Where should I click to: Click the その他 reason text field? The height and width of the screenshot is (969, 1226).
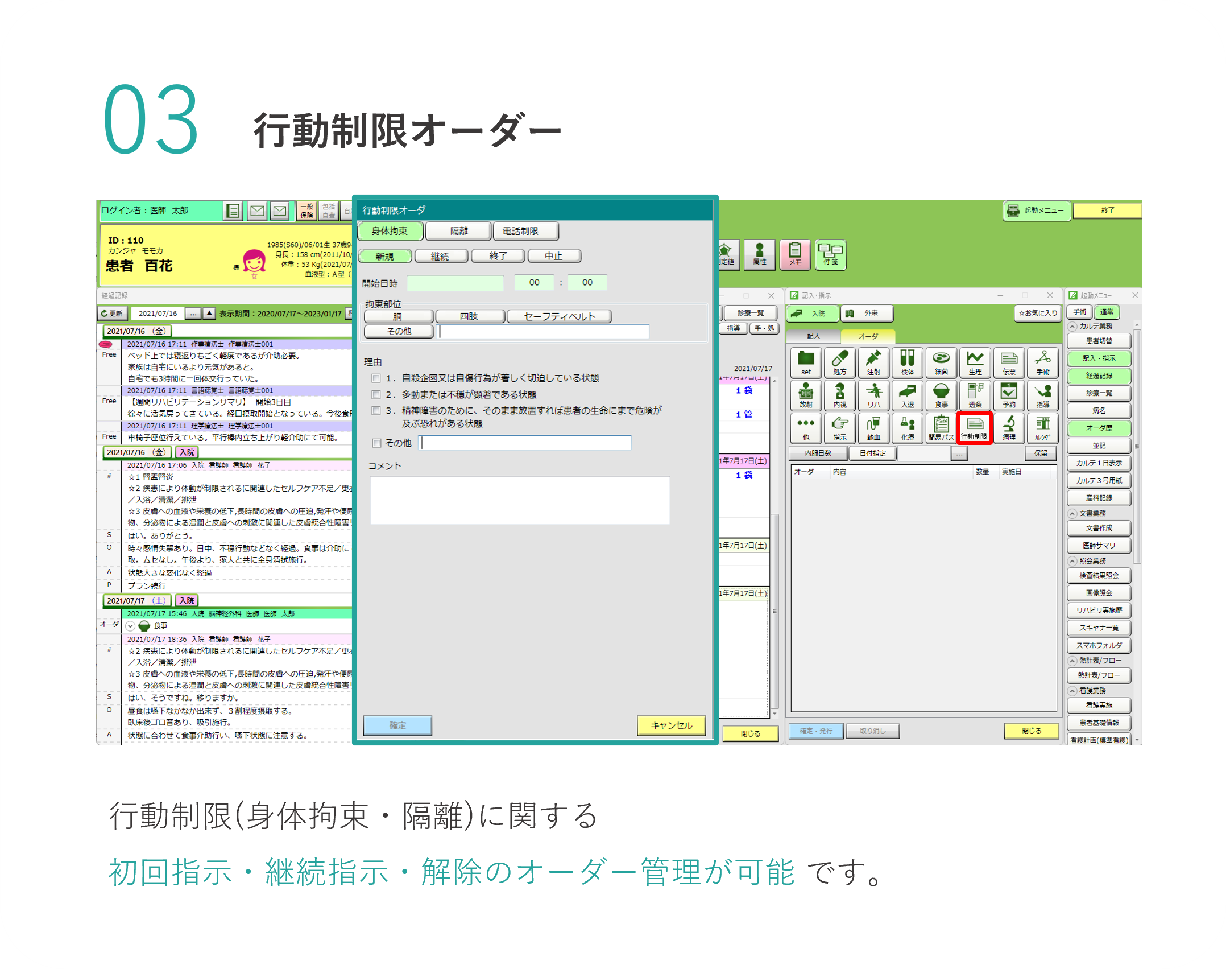(525, 443)
